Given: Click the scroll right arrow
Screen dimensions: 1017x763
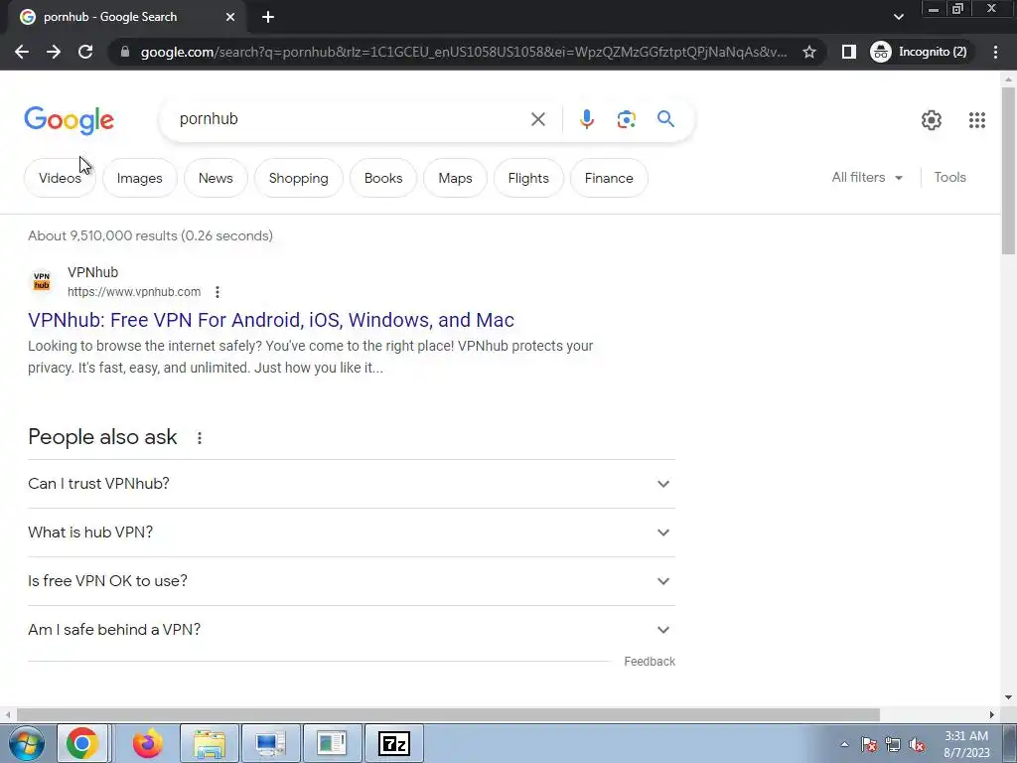Looking at the screenshot, I should tap(992, 715).
